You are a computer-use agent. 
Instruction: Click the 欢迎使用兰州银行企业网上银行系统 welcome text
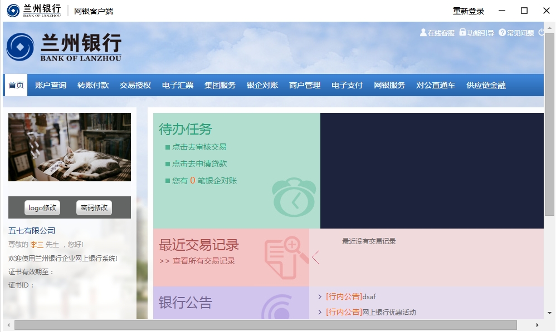tap(63, 259)
